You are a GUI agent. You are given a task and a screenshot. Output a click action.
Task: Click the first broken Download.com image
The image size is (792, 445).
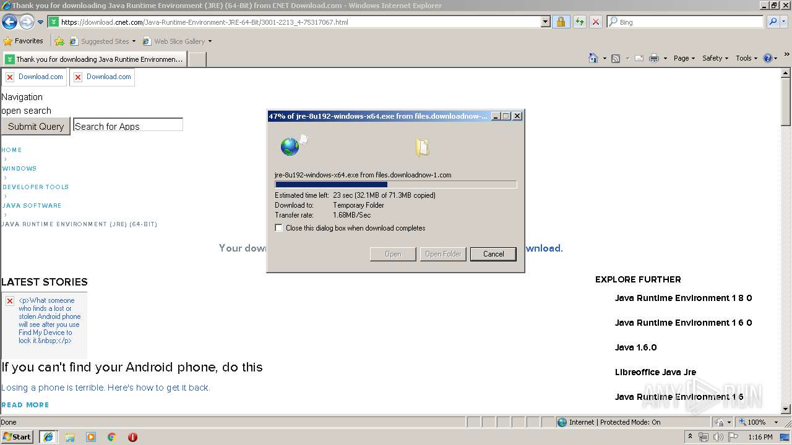34,77
